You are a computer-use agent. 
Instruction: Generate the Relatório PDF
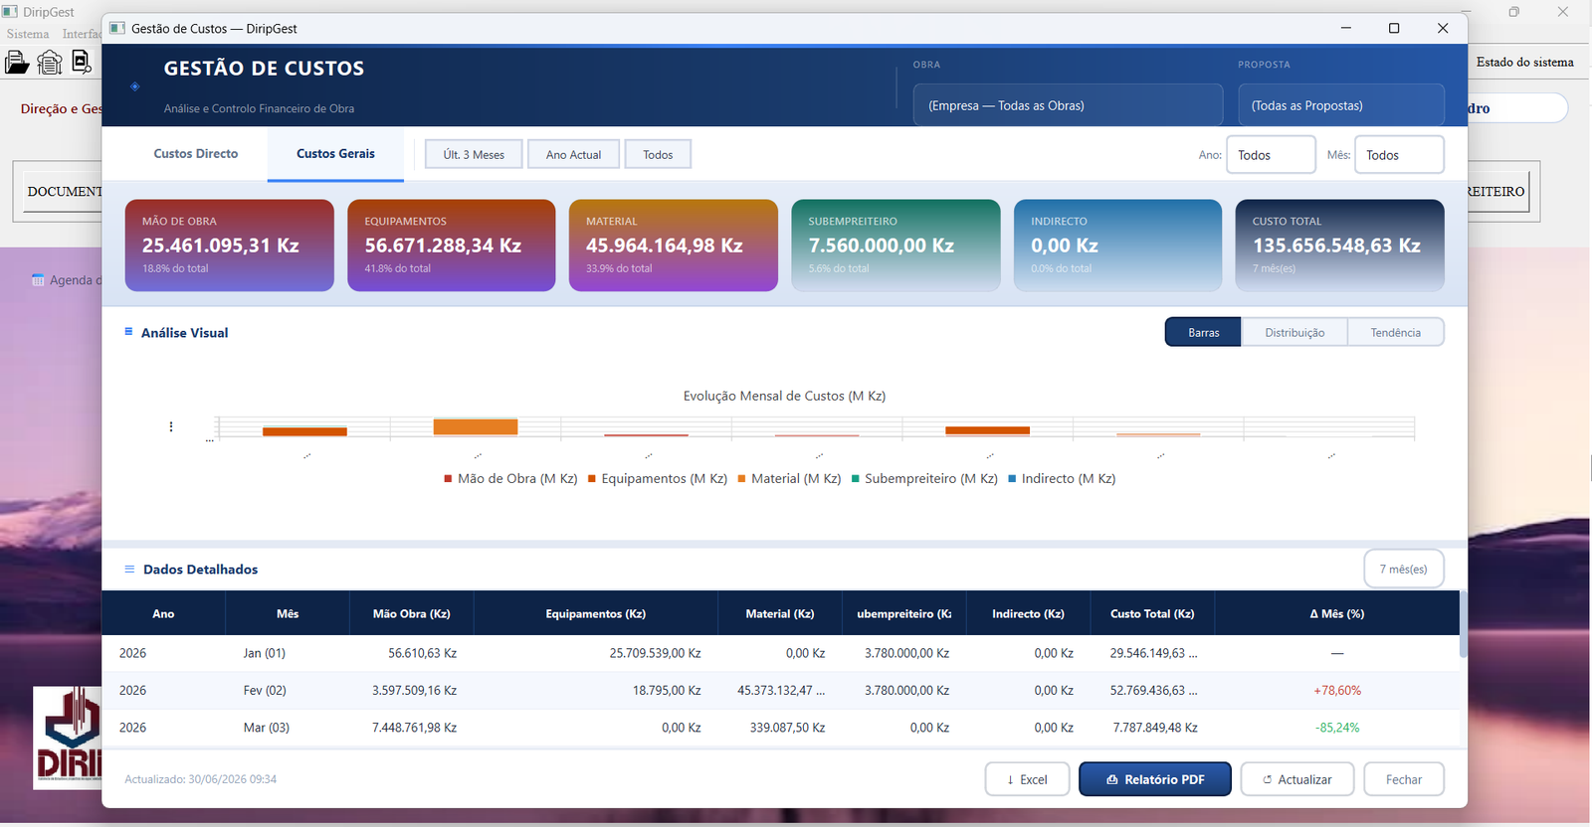point(1155,779)
